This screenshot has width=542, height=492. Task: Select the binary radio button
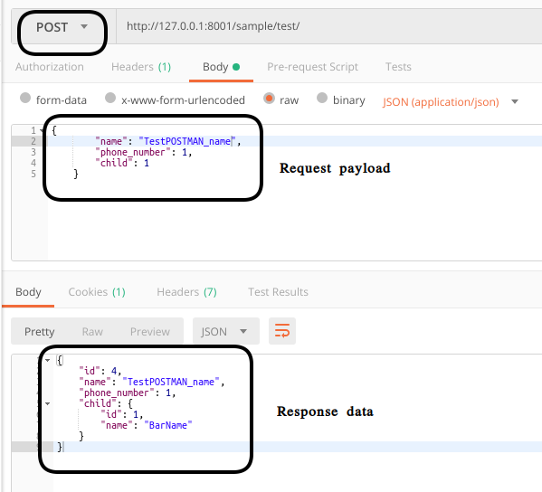coord(322,98)
